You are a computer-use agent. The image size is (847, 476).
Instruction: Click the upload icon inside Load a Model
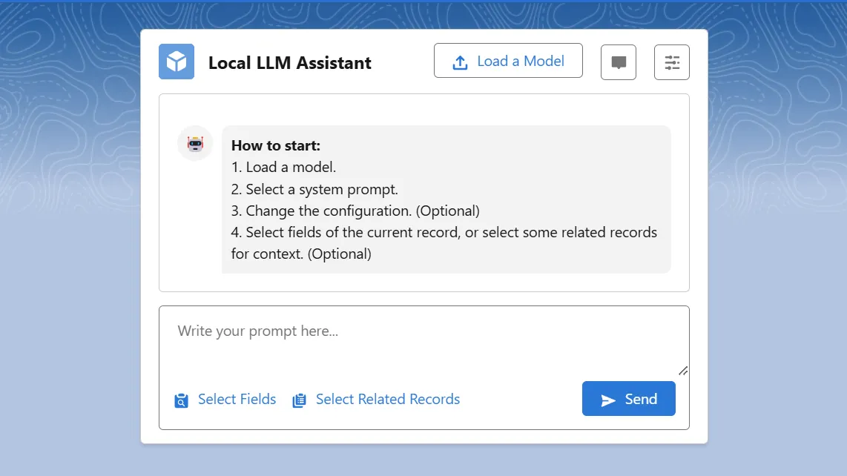pos(461,61)
